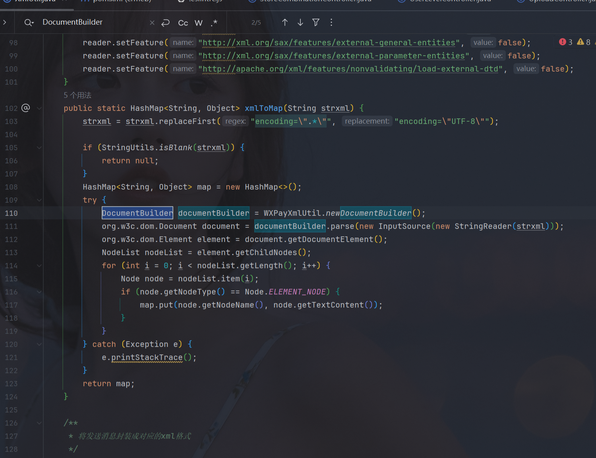The image size is (596, 458).
Task: Click the yellow warnings count indicator
Action: (584, 42)
